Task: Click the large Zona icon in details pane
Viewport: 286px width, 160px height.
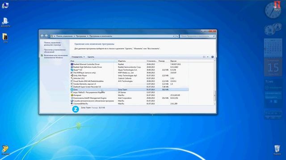Action: [x=76, y=109]
